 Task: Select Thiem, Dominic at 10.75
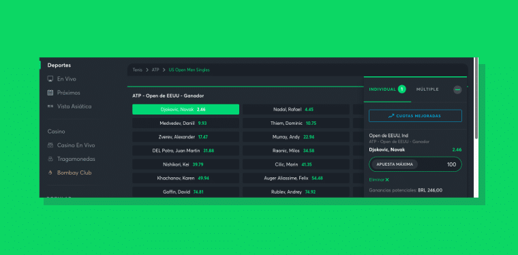pyautogui.click(x=296, y=123)
